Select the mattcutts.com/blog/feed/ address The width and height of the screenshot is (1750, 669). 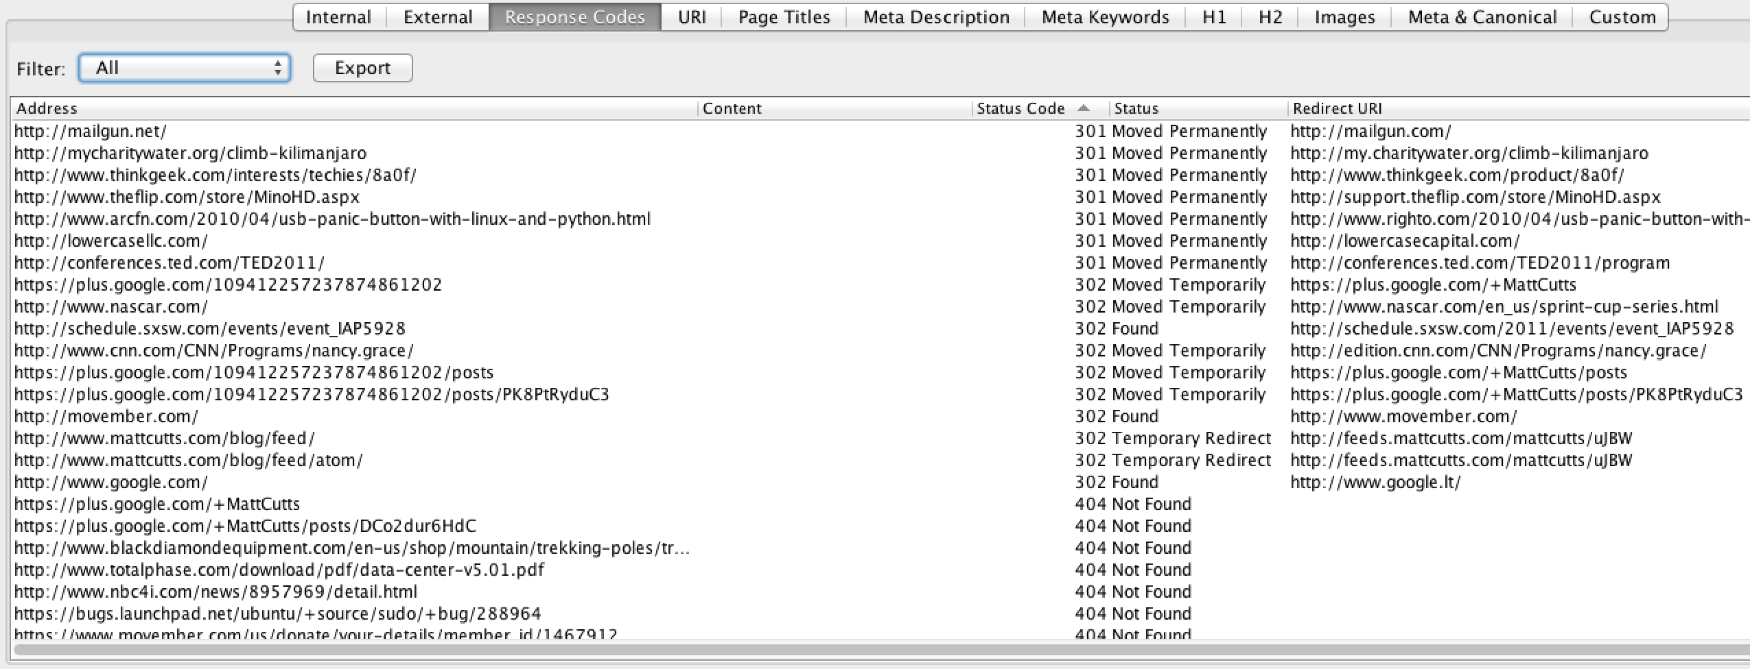(165, 438)
